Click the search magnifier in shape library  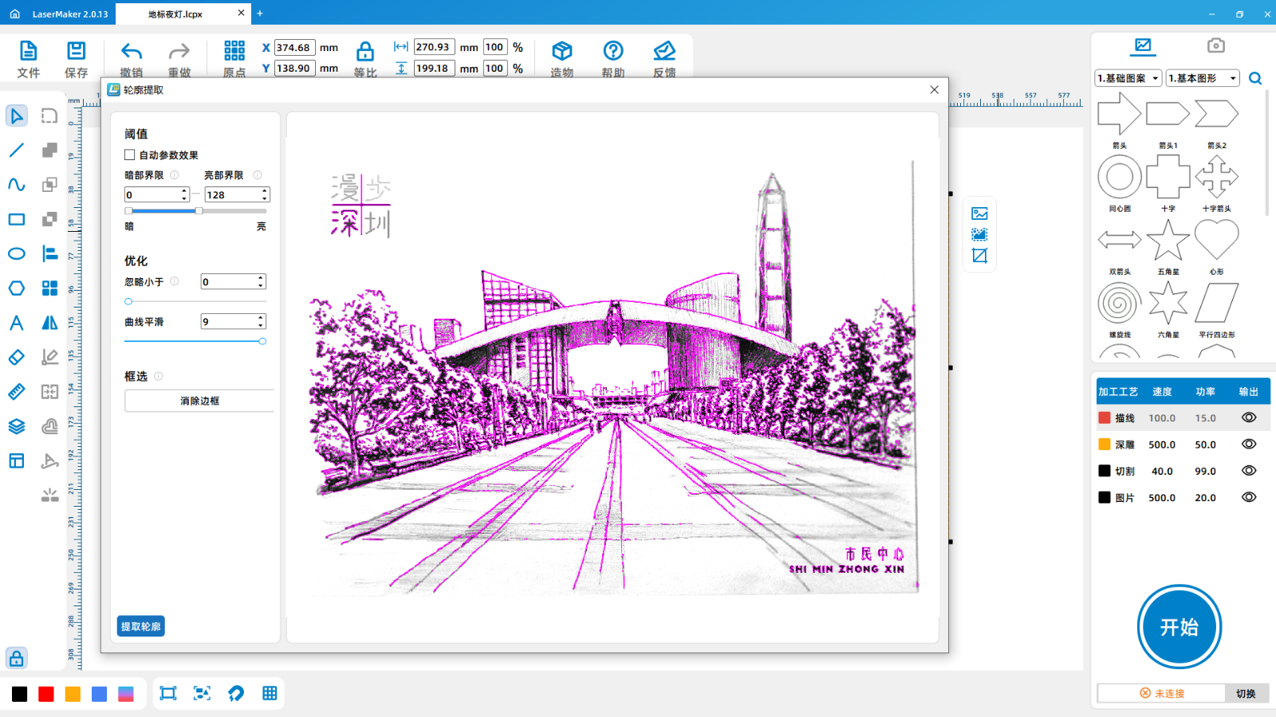click(1255, 78)
